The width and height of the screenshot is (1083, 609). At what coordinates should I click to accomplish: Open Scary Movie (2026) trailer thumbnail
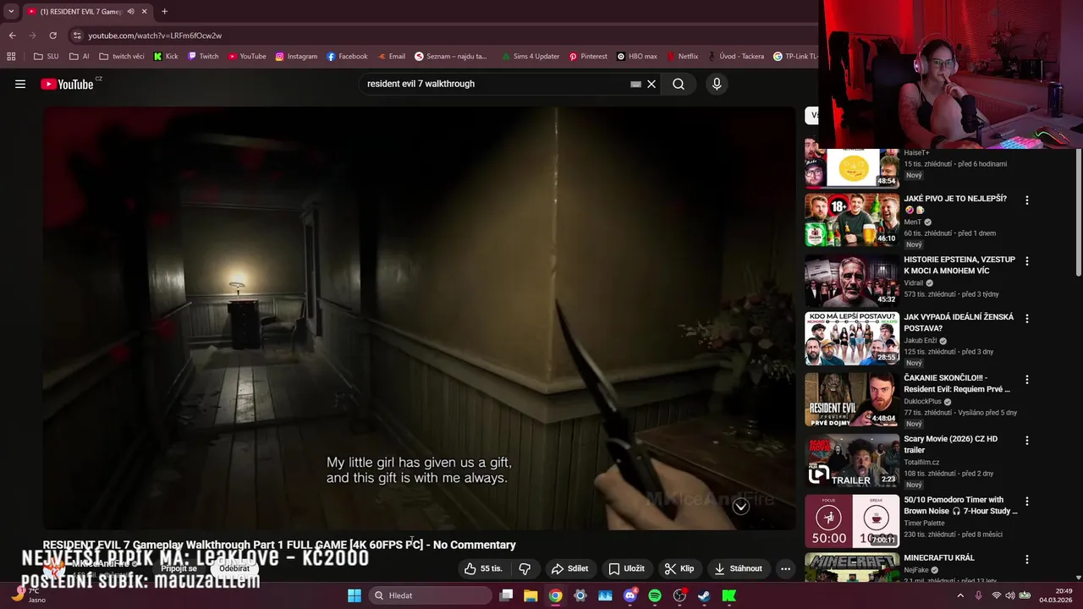point(852,460)
